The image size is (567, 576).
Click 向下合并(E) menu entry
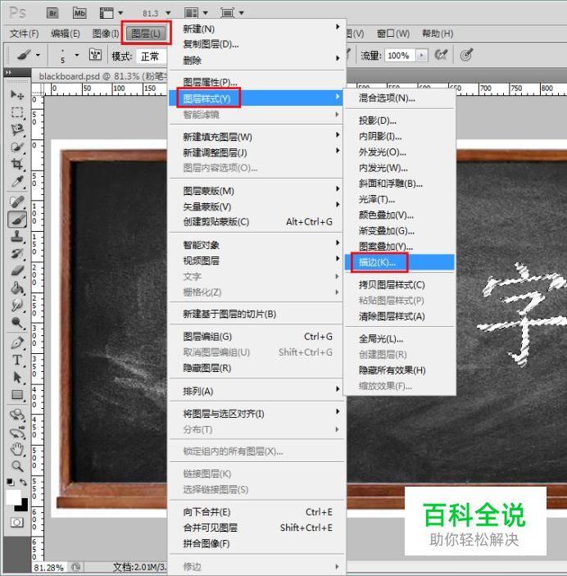256,512
